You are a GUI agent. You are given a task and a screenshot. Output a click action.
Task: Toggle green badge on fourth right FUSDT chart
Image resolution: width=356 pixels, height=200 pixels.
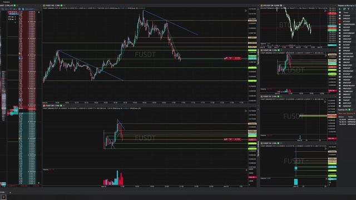click(x=278, y=143)
